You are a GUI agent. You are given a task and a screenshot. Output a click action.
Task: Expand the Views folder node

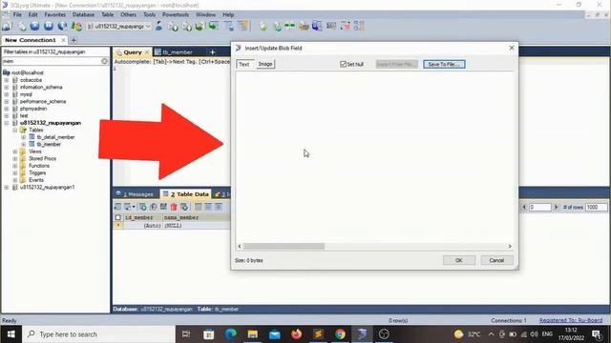pos(15,151)
